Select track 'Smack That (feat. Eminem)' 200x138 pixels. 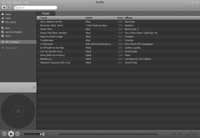coord(54,33)
